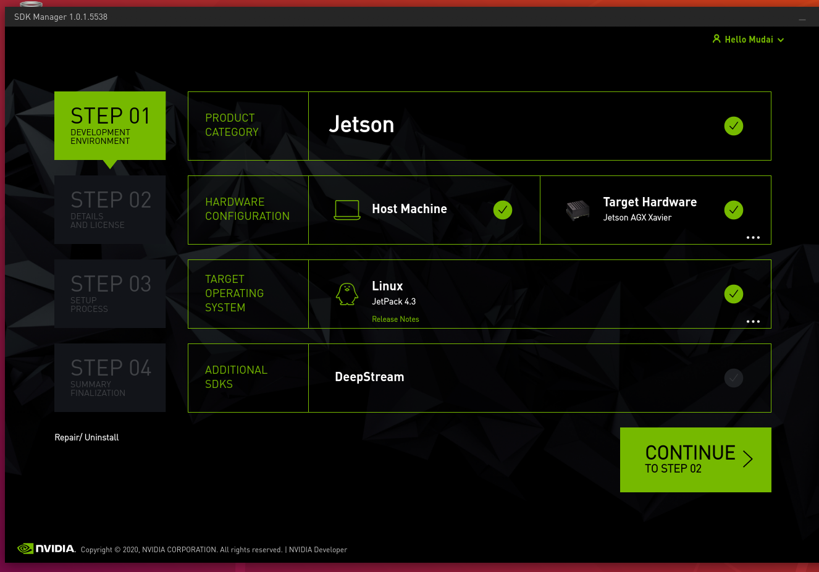Toggle the Target Hardware checkmark
Viewport: 819px width, 572px height.
point(734,210)
